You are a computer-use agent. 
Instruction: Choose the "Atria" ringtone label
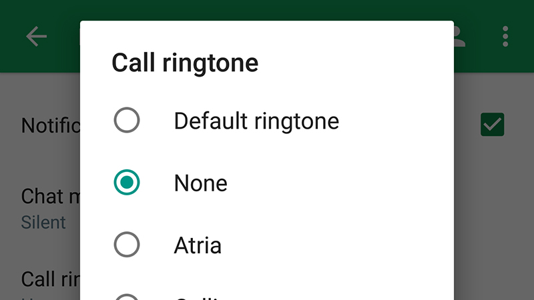pyautogui.click(x=198, y=245)
